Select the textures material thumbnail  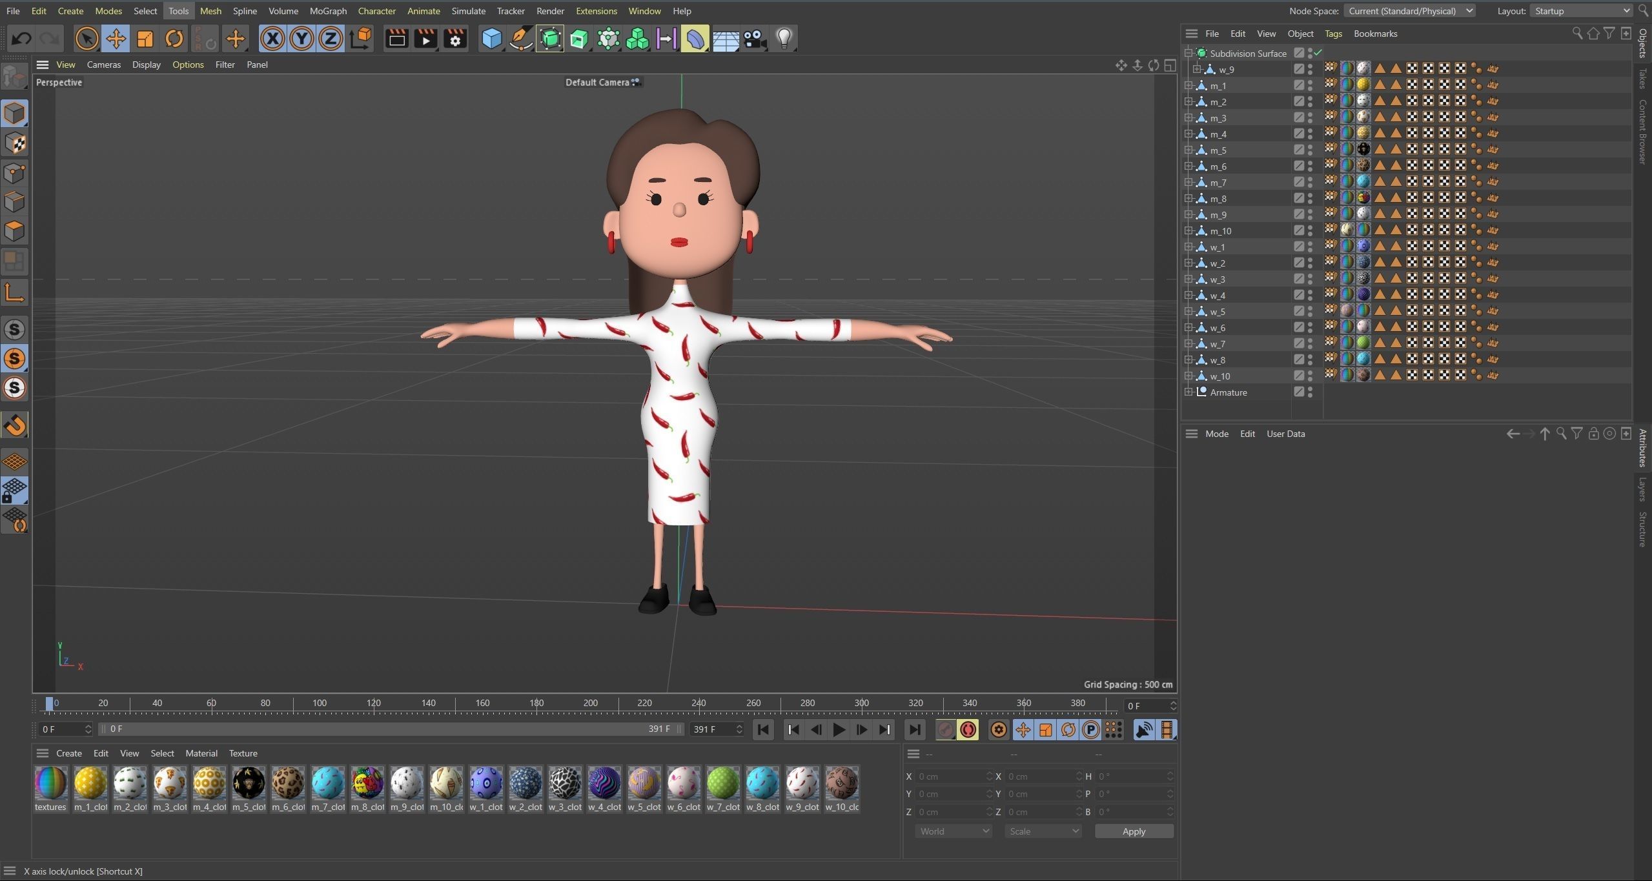click(x=50, y=789)
